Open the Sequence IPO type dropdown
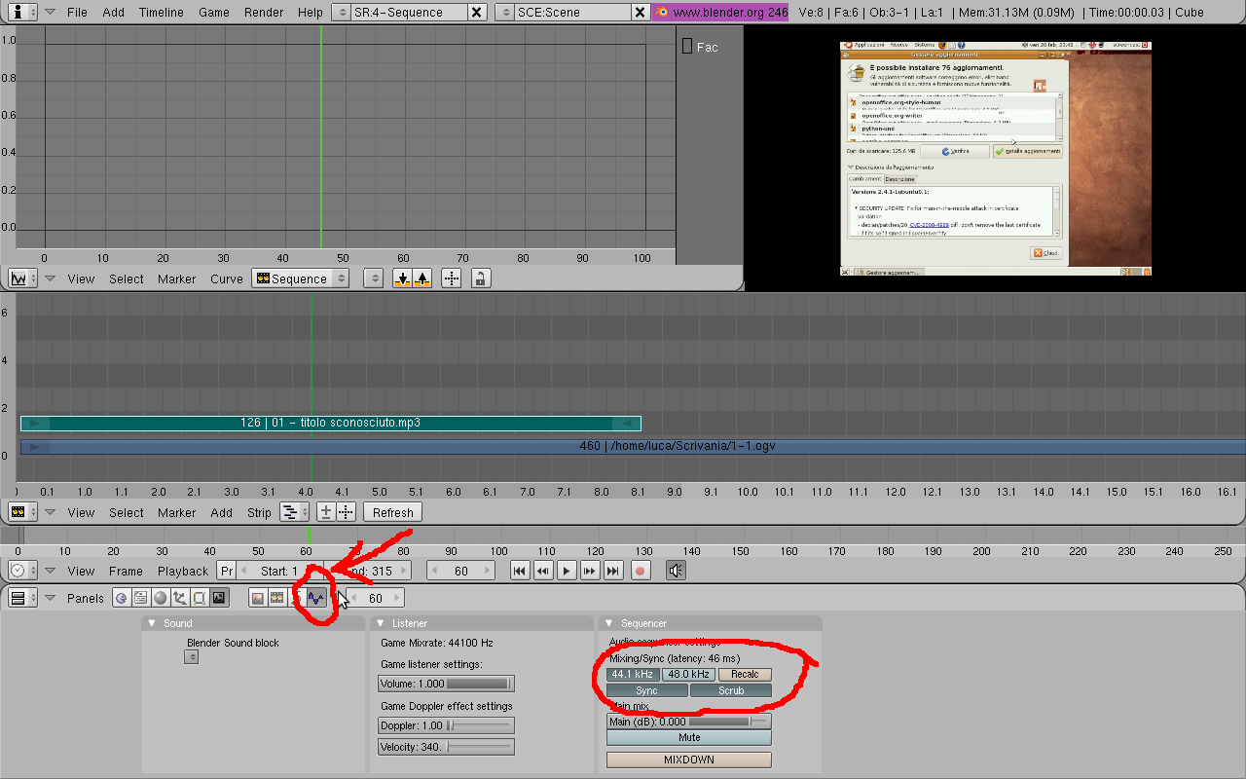The image size is (1246, 779). (x=300, y=278)
